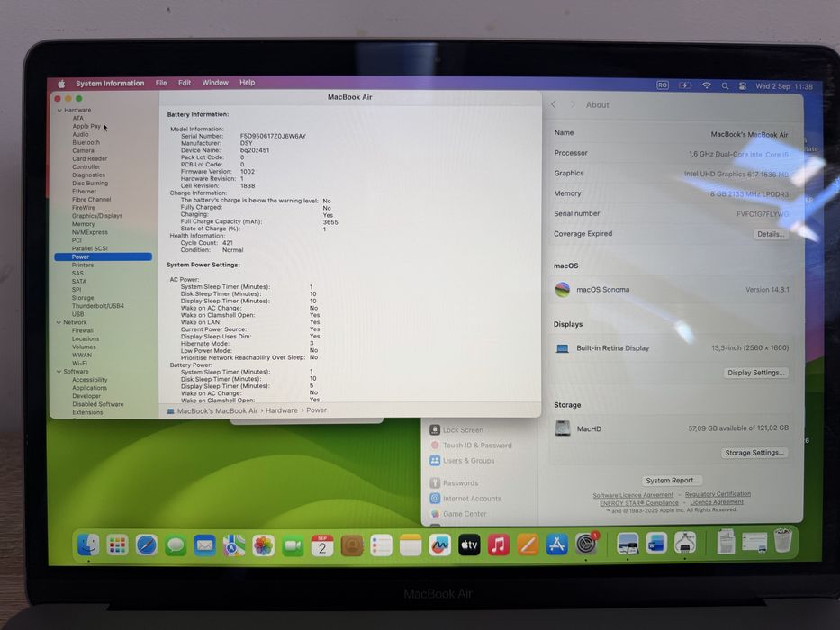This screenshot has height=630, width=840.
Task: Open the System Information menu
Action: pyautogui.click(x=110, y=83)
